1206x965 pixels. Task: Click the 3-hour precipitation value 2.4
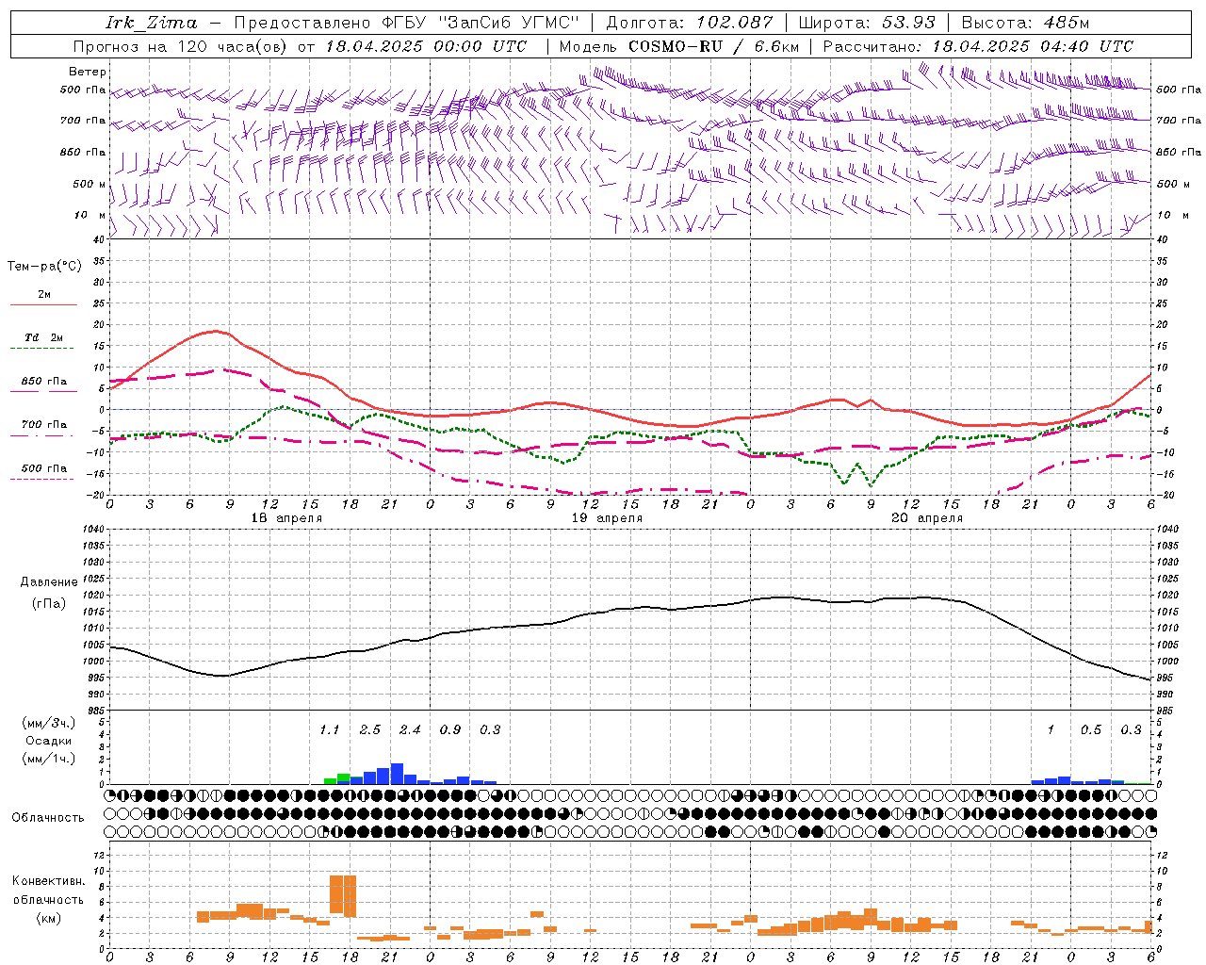coord(410,729)
